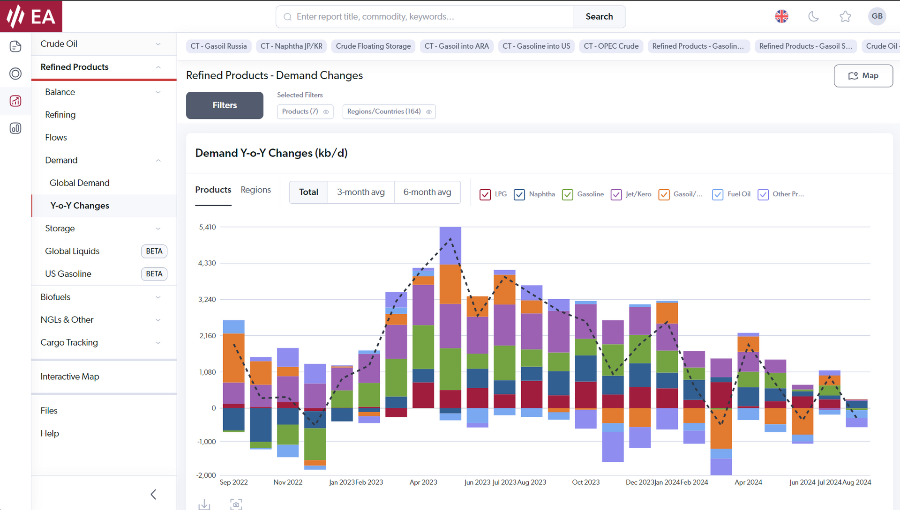Image resolution: width=900 pixels, height=510 pixels.
Task: Select the 6-month avg view
Action: click(427, 192)
